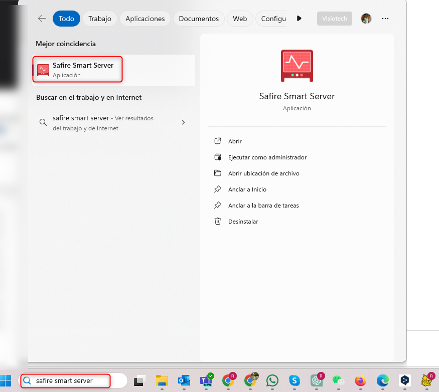This screenshot has width=439, height=392.
Task: Click Abrir to open the app
Action: [x=235, y=141]
